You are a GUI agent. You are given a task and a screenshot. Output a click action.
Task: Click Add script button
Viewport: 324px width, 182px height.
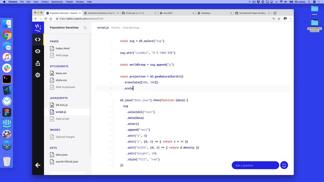tap(62, 119)
